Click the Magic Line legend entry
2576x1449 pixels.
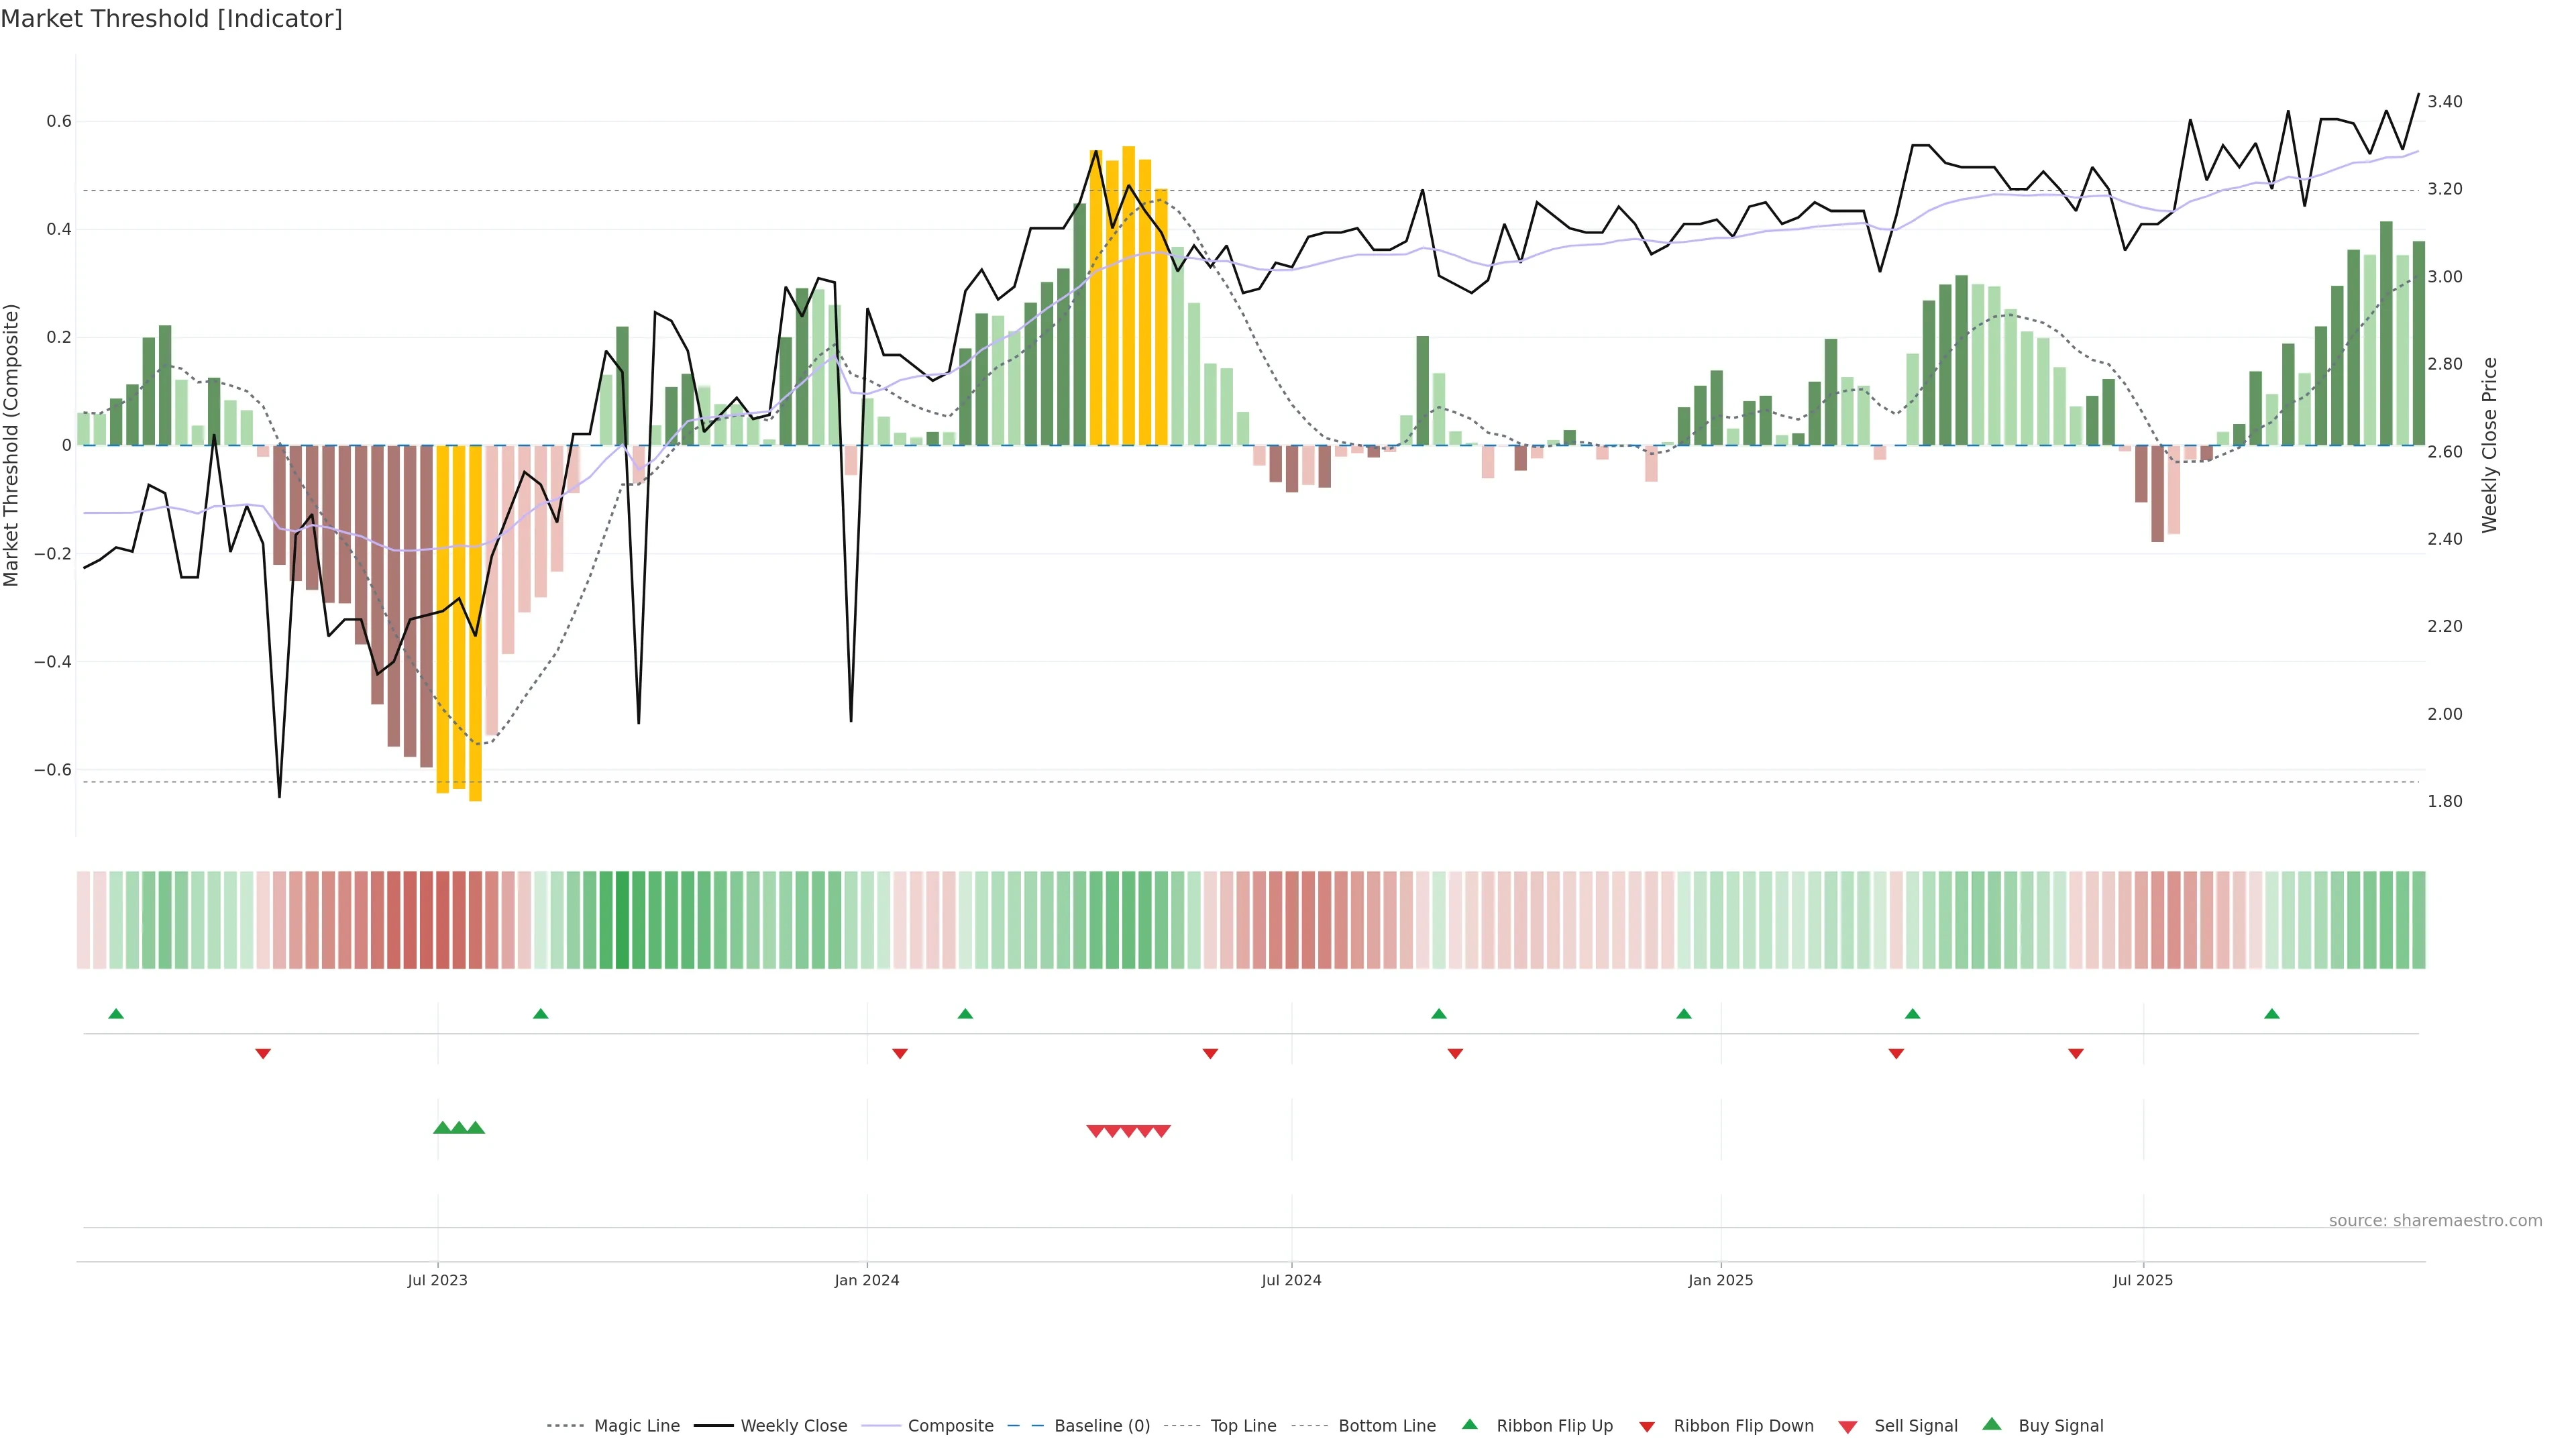[x=636, y=1426]
